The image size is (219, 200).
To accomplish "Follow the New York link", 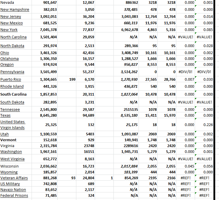I will [9, 30].
